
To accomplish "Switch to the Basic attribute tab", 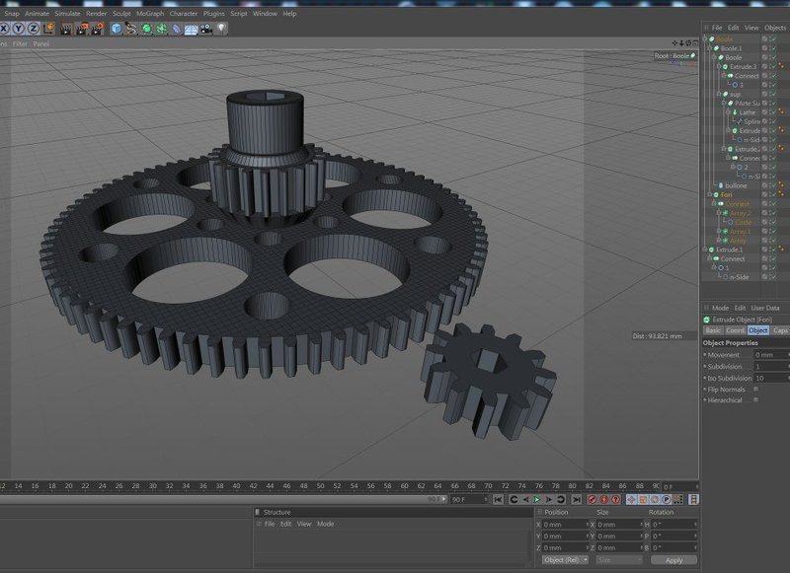I will (x=713, y=330).
